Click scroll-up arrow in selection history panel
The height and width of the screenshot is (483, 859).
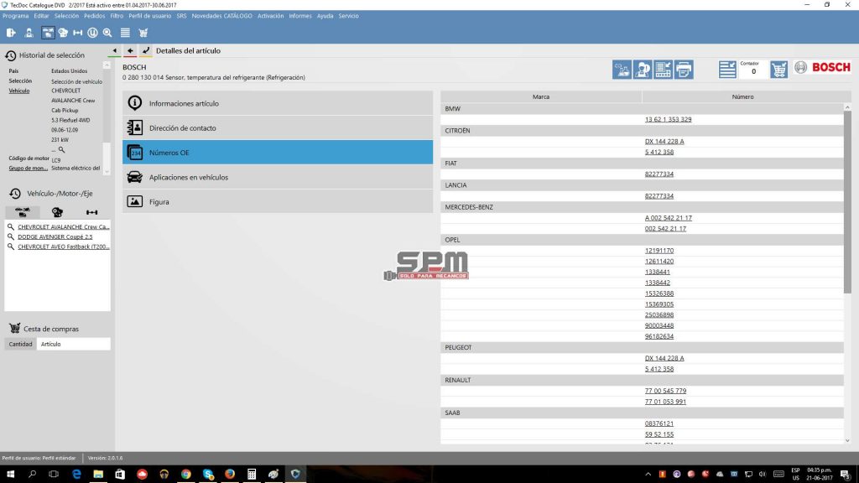click(107, 65)
